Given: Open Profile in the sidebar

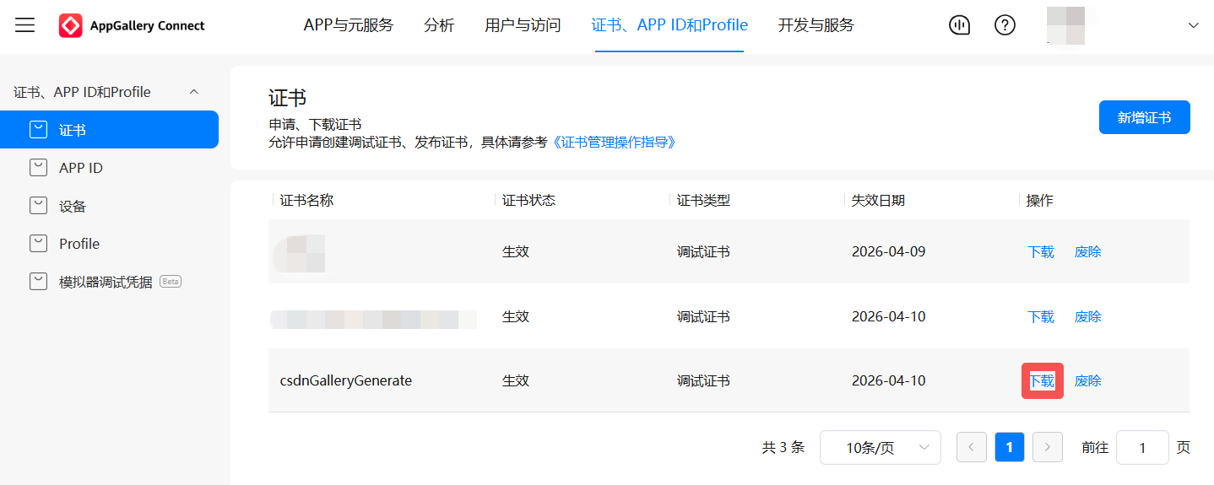Looking at the screenshot, I should tap(79, 244).
